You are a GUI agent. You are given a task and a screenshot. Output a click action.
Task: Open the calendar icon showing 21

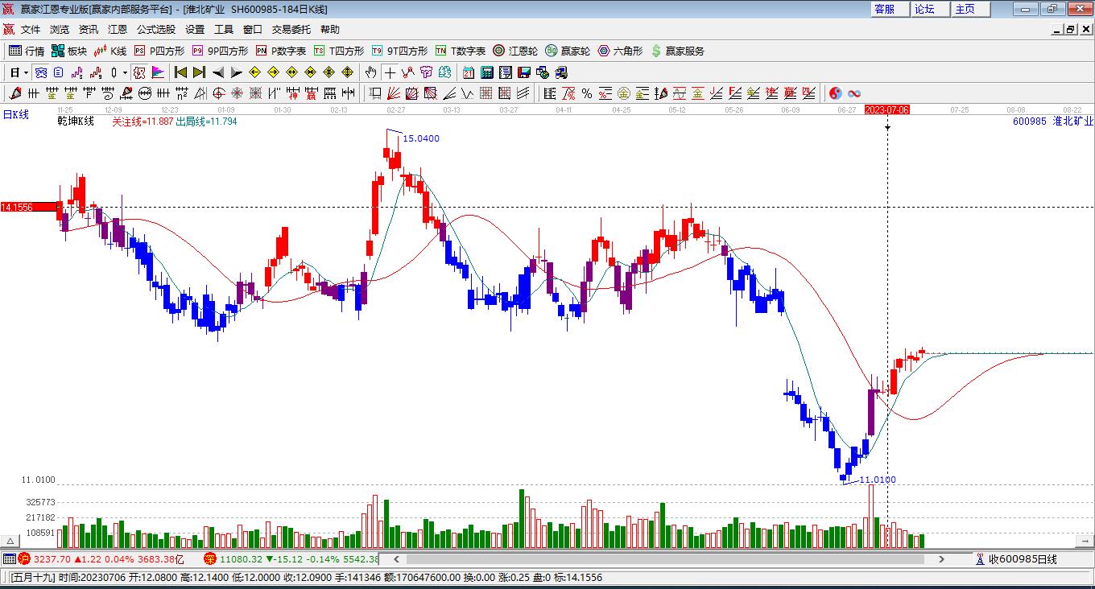pos(468,72)
